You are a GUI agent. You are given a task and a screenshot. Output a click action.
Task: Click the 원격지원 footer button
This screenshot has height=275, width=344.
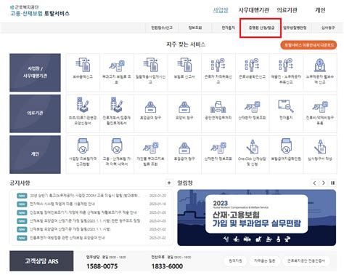(x=236, y=261)
